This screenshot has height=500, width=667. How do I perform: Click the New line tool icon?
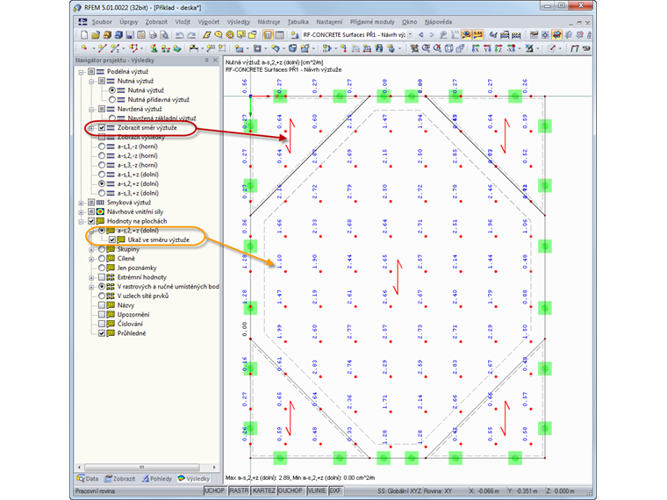(103, 48)
